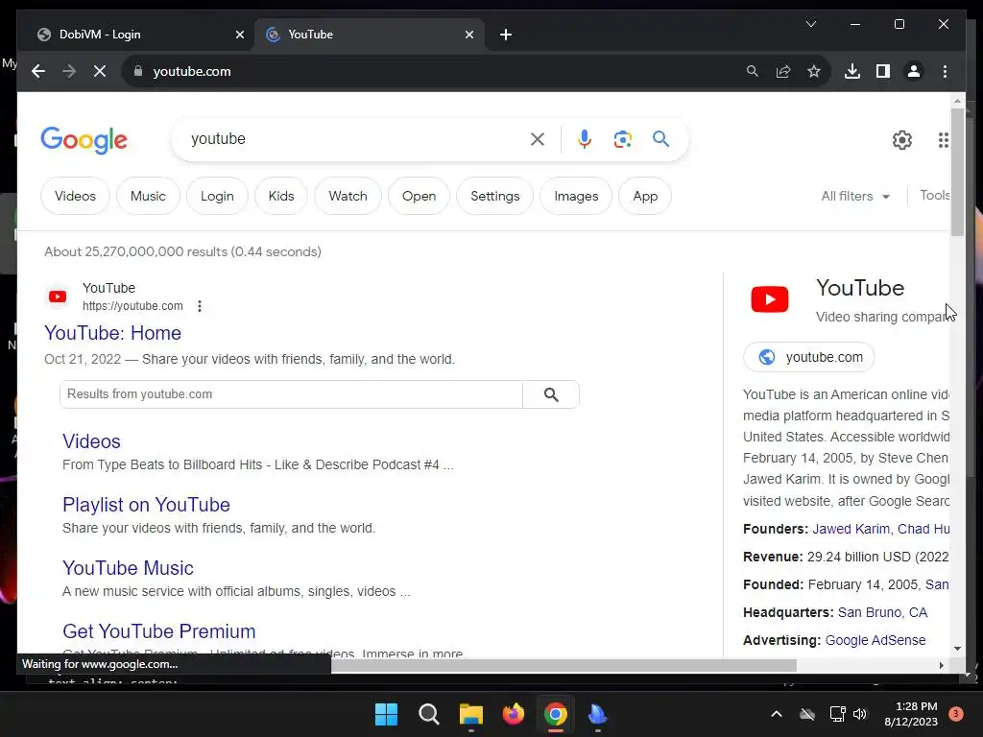Open the YouTube: Home result link
This screenshot has width=983, height=737.
tap(113, 333)
